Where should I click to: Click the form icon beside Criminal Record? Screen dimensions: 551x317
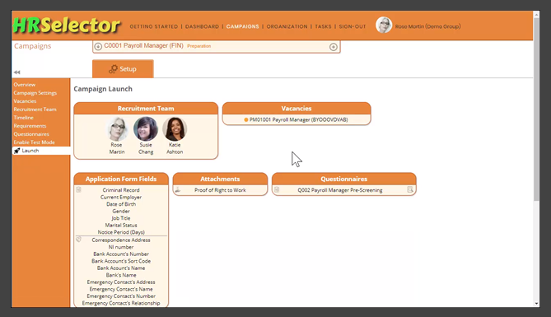click(x=79, y=189)
